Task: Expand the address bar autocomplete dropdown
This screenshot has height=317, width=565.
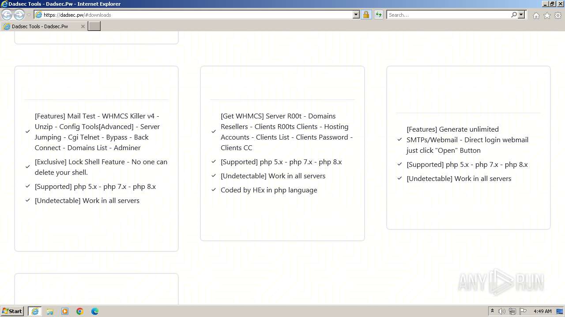Action: (x=356, y=15)
